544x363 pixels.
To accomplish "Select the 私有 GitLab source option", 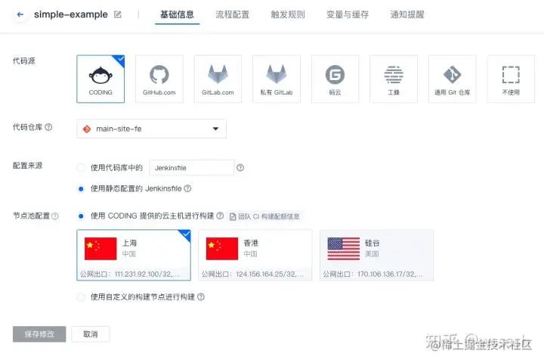I will point(277,79).
